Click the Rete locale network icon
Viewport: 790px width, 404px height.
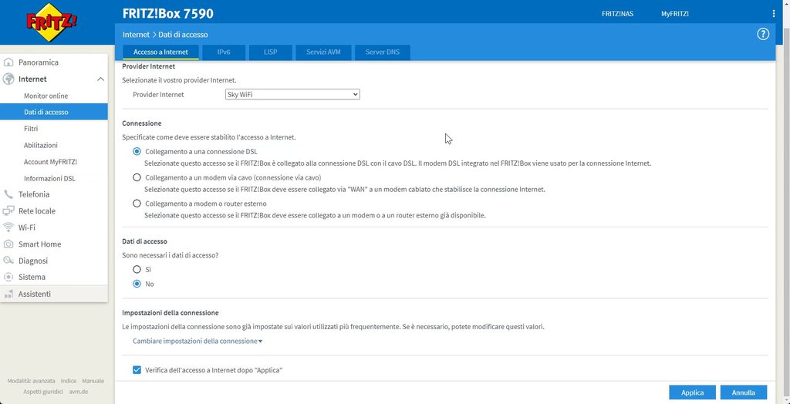point(9,211)
